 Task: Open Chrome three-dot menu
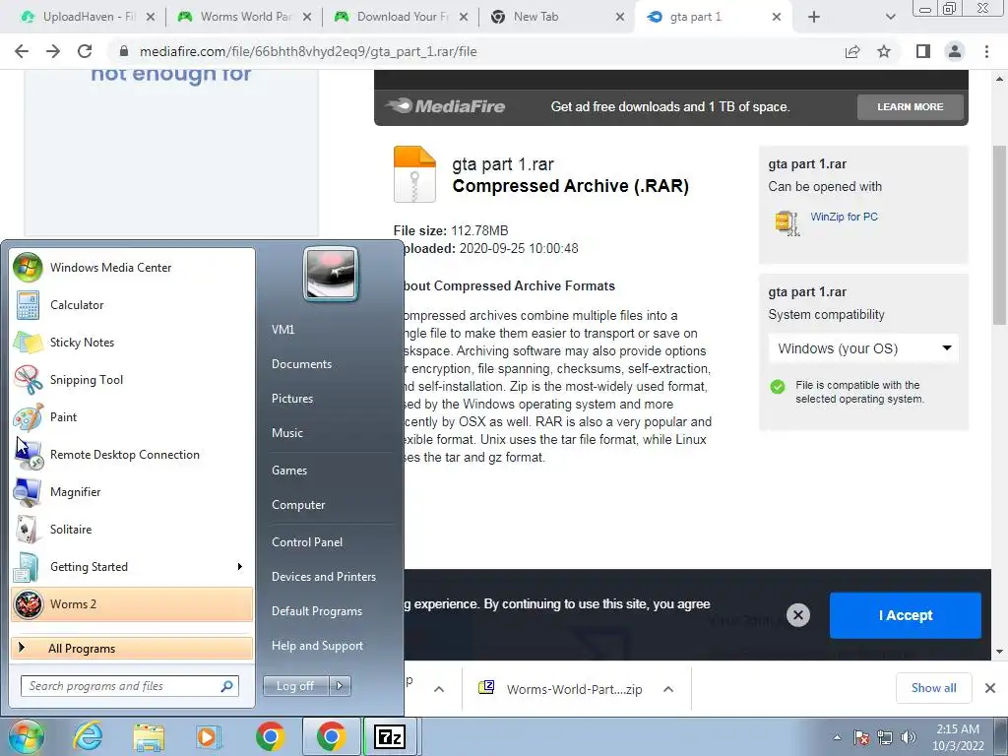click(986, 51)
